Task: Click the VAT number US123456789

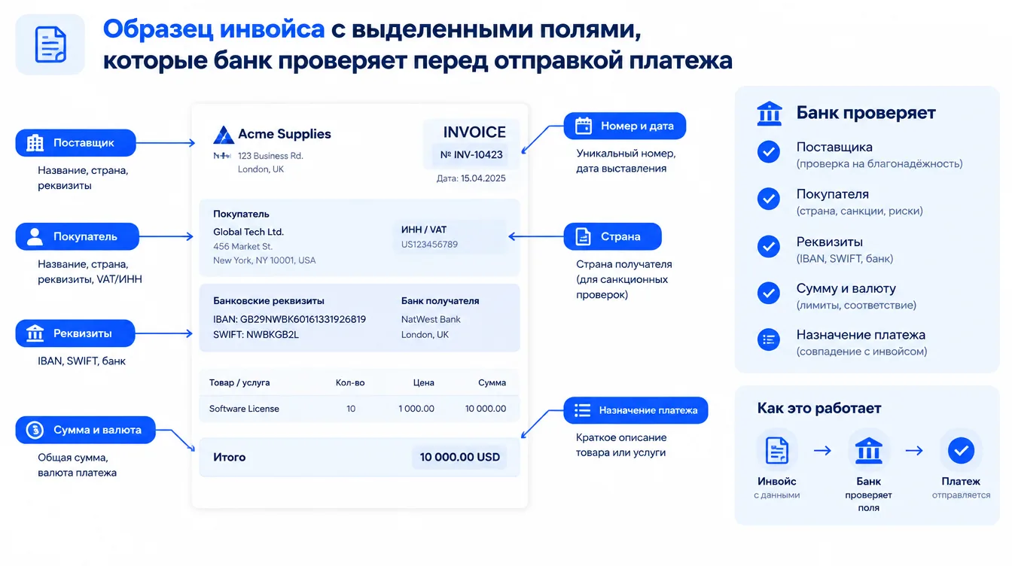Action: [429, 245]
